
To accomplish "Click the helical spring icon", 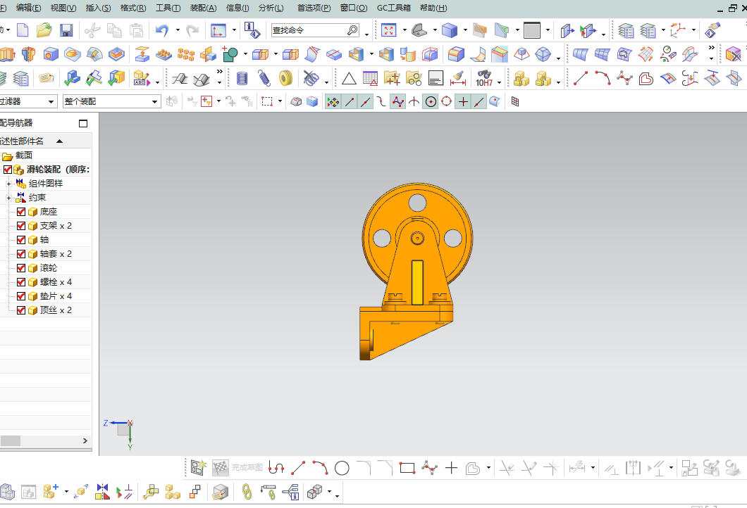I will (x=264, y=78).
